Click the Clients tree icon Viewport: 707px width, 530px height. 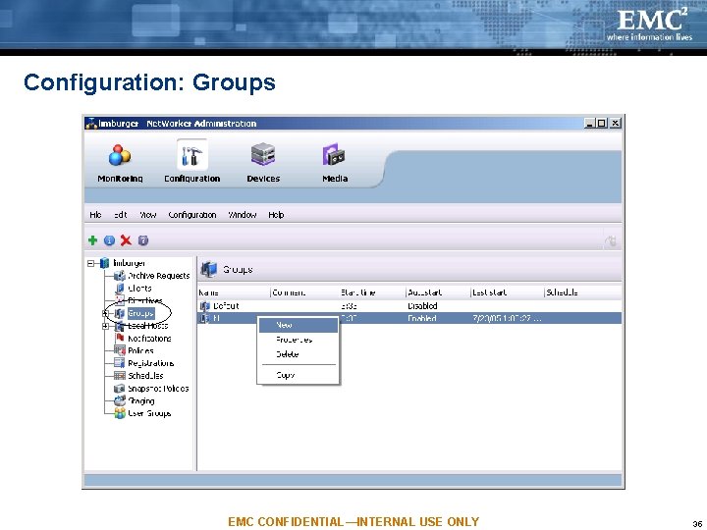click(120, 288)
